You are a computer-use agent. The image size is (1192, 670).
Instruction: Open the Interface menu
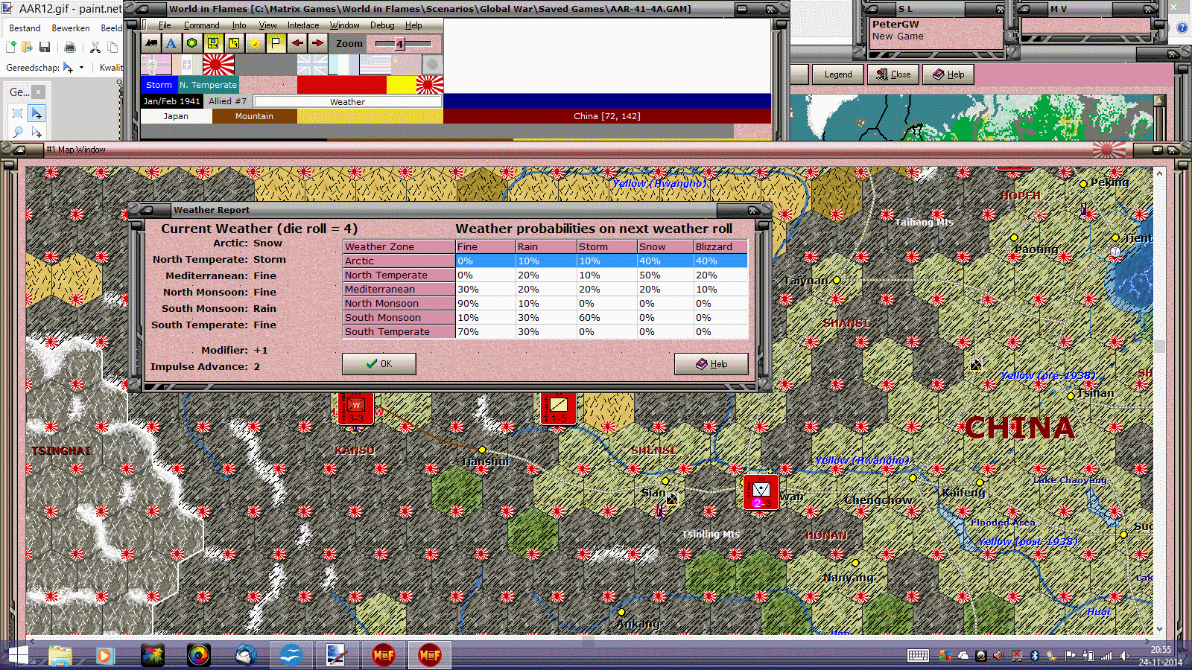[303, 25]
